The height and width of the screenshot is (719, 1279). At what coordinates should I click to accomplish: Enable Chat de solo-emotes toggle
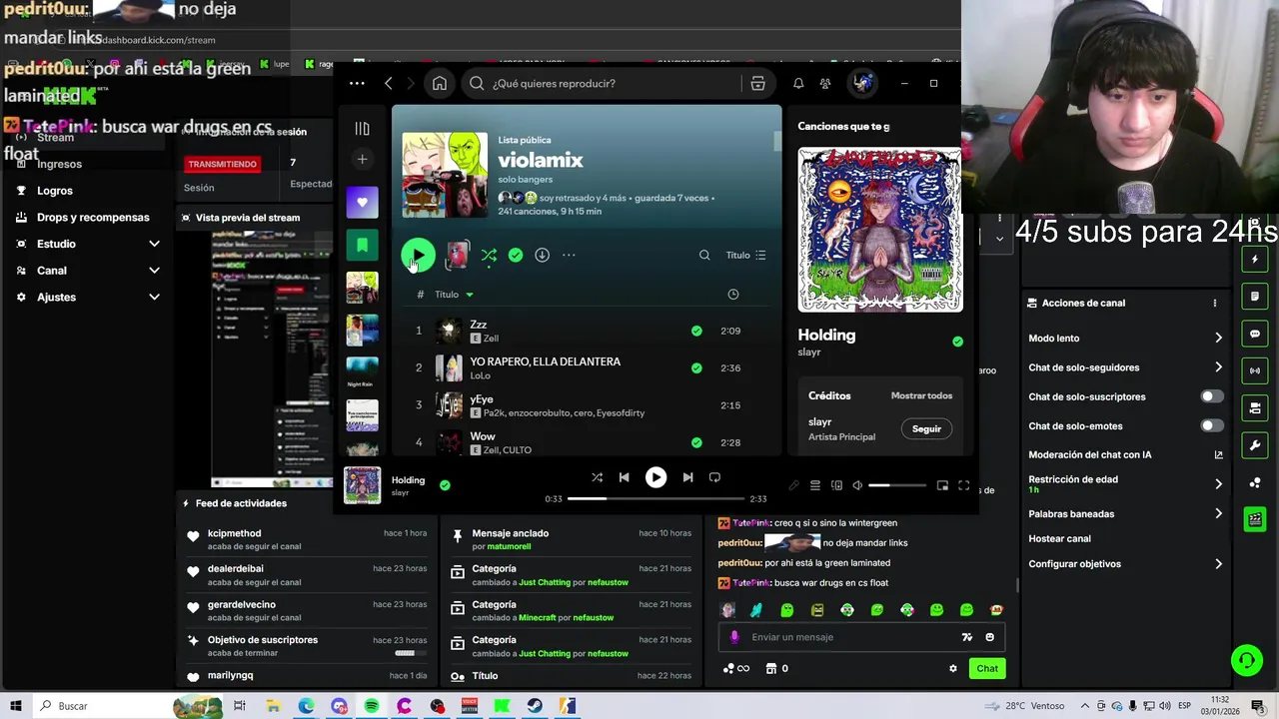(x=1212, y=426)
